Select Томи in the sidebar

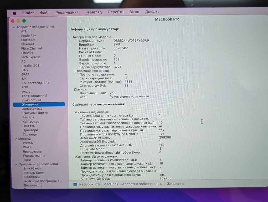27,160
